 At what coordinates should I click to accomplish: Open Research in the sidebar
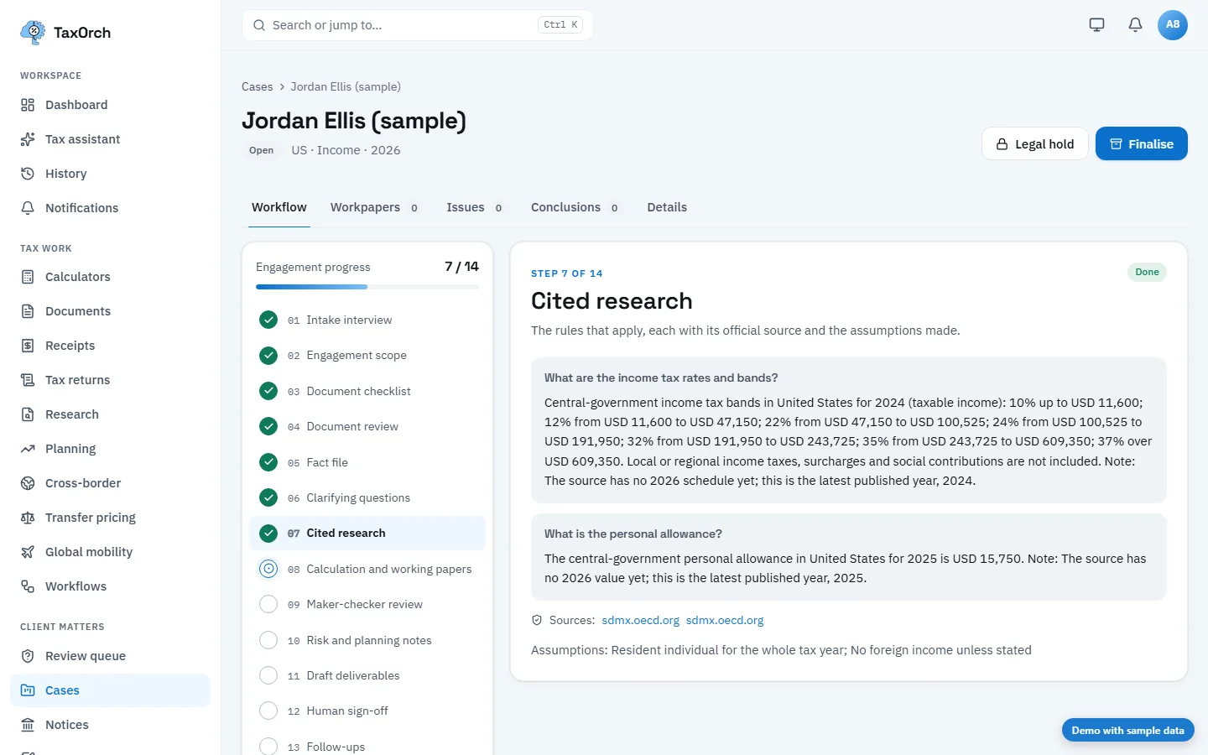pos(110,414)
